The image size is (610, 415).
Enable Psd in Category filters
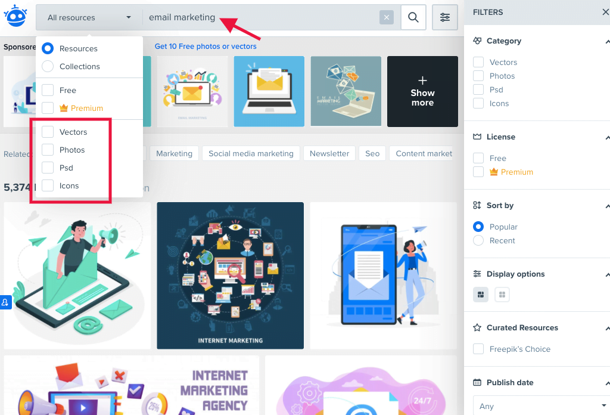click(478, 89)
